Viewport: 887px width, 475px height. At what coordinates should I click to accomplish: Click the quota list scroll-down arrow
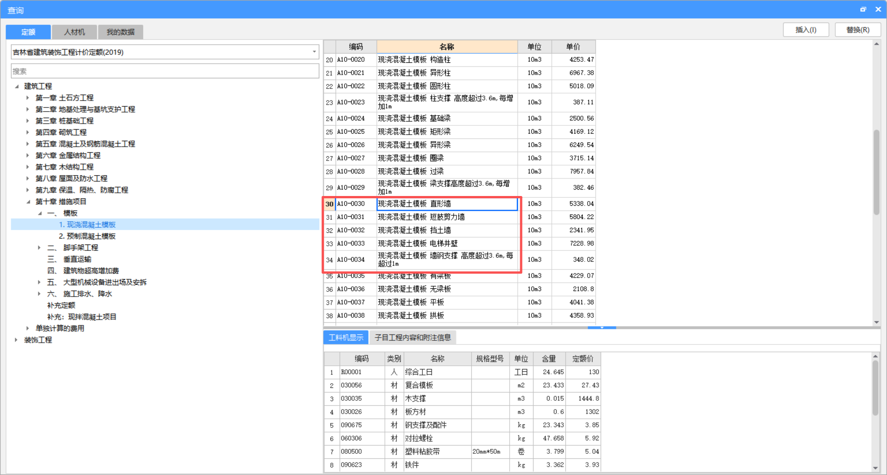[x=876, y=322]
